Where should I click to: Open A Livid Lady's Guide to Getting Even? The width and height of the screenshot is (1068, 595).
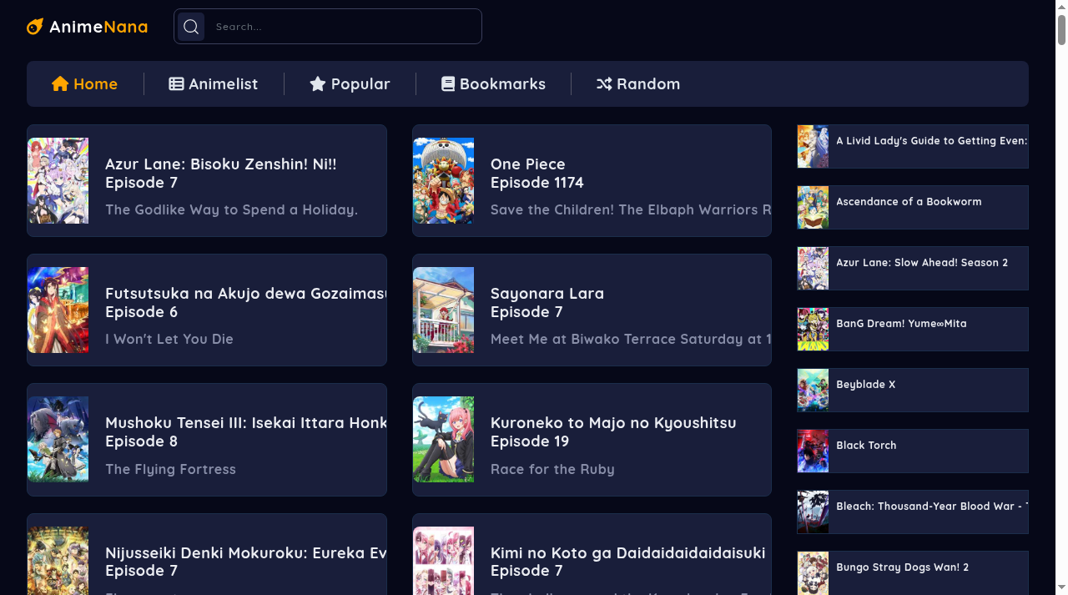pos(913,146)
